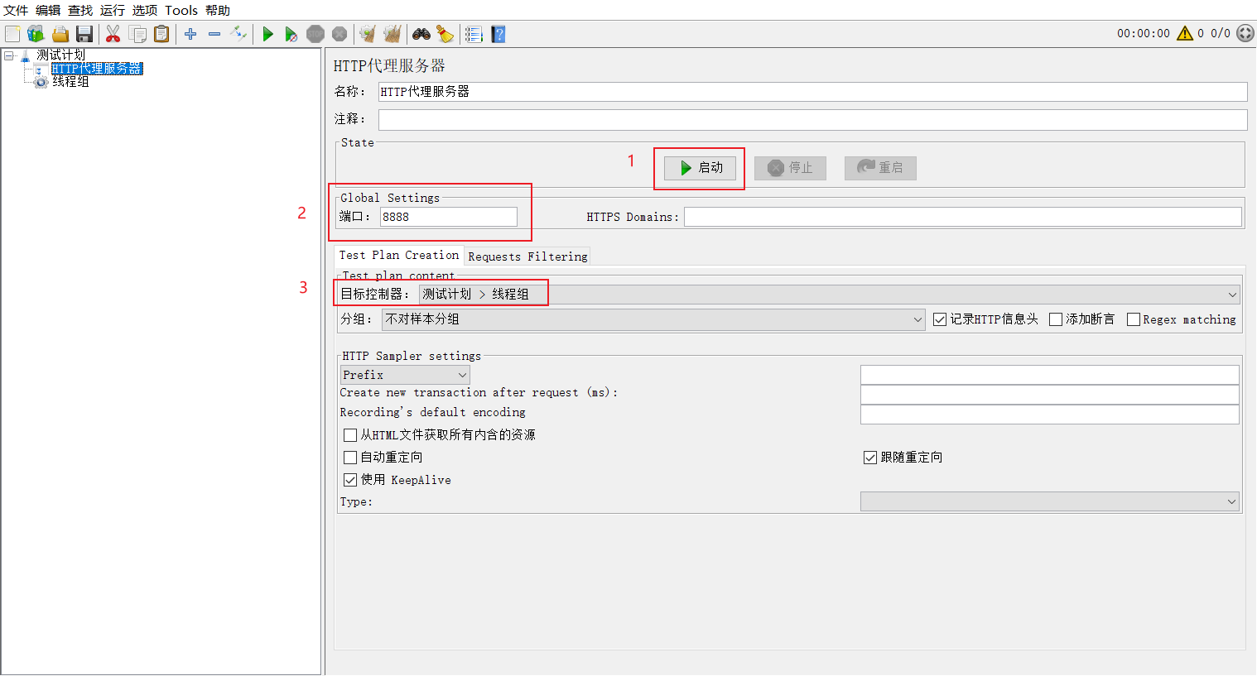Click the Cut scissors icon in toolbar
The width and height of the screenshot is (1257, 676).
point(113,34)
